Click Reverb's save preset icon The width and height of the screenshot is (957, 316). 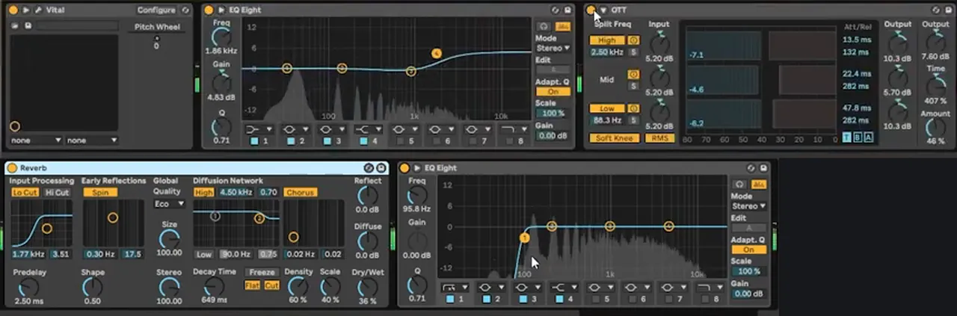tap(381, 168)
